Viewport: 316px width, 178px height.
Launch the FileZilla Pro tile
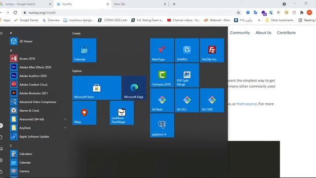(212, 50)
